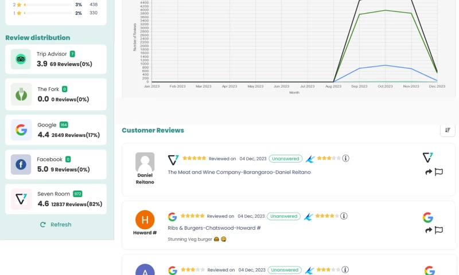Click Howard #'s orange H avatar
Image resolution: width=459 pixels, height=275 pixels.
coord(145,220)
